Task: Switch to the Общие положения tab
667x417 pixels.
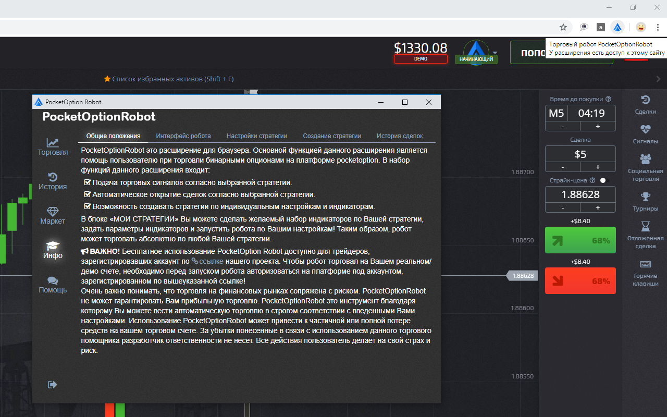Action: (113, 136)
